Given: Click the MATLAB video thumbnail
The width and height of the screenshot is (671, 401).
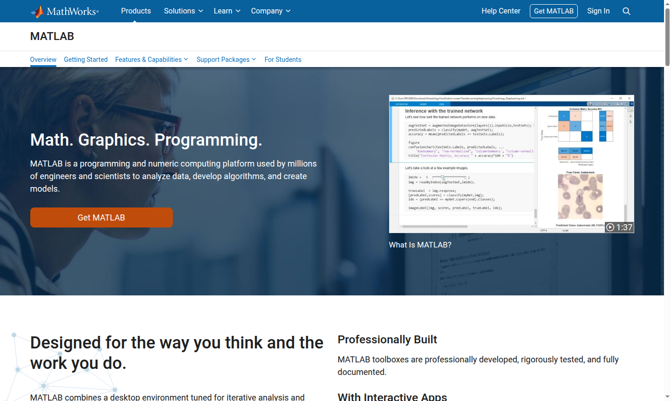Looking at the screenshot, I should pyautogui.click(x=511, y=164).
